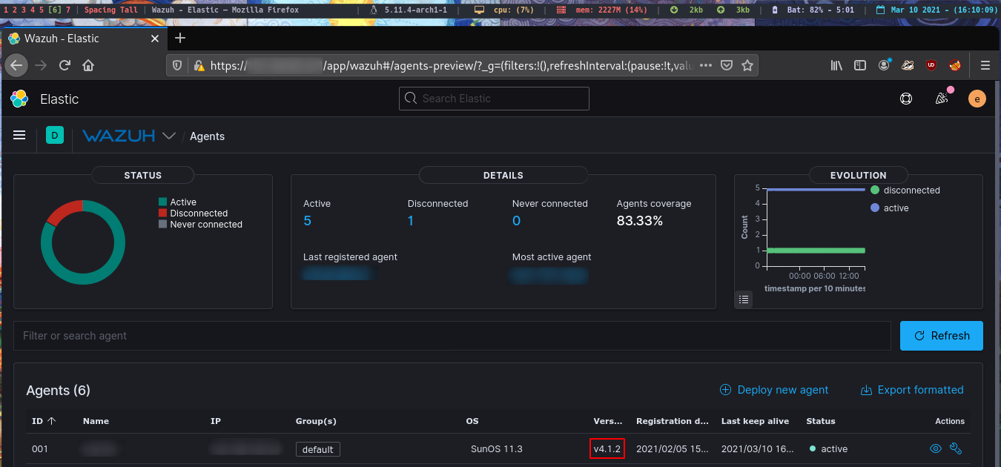1001x467 pixels.
Task: Open a new browser tab with plus
Action: (x=180, y=38)
